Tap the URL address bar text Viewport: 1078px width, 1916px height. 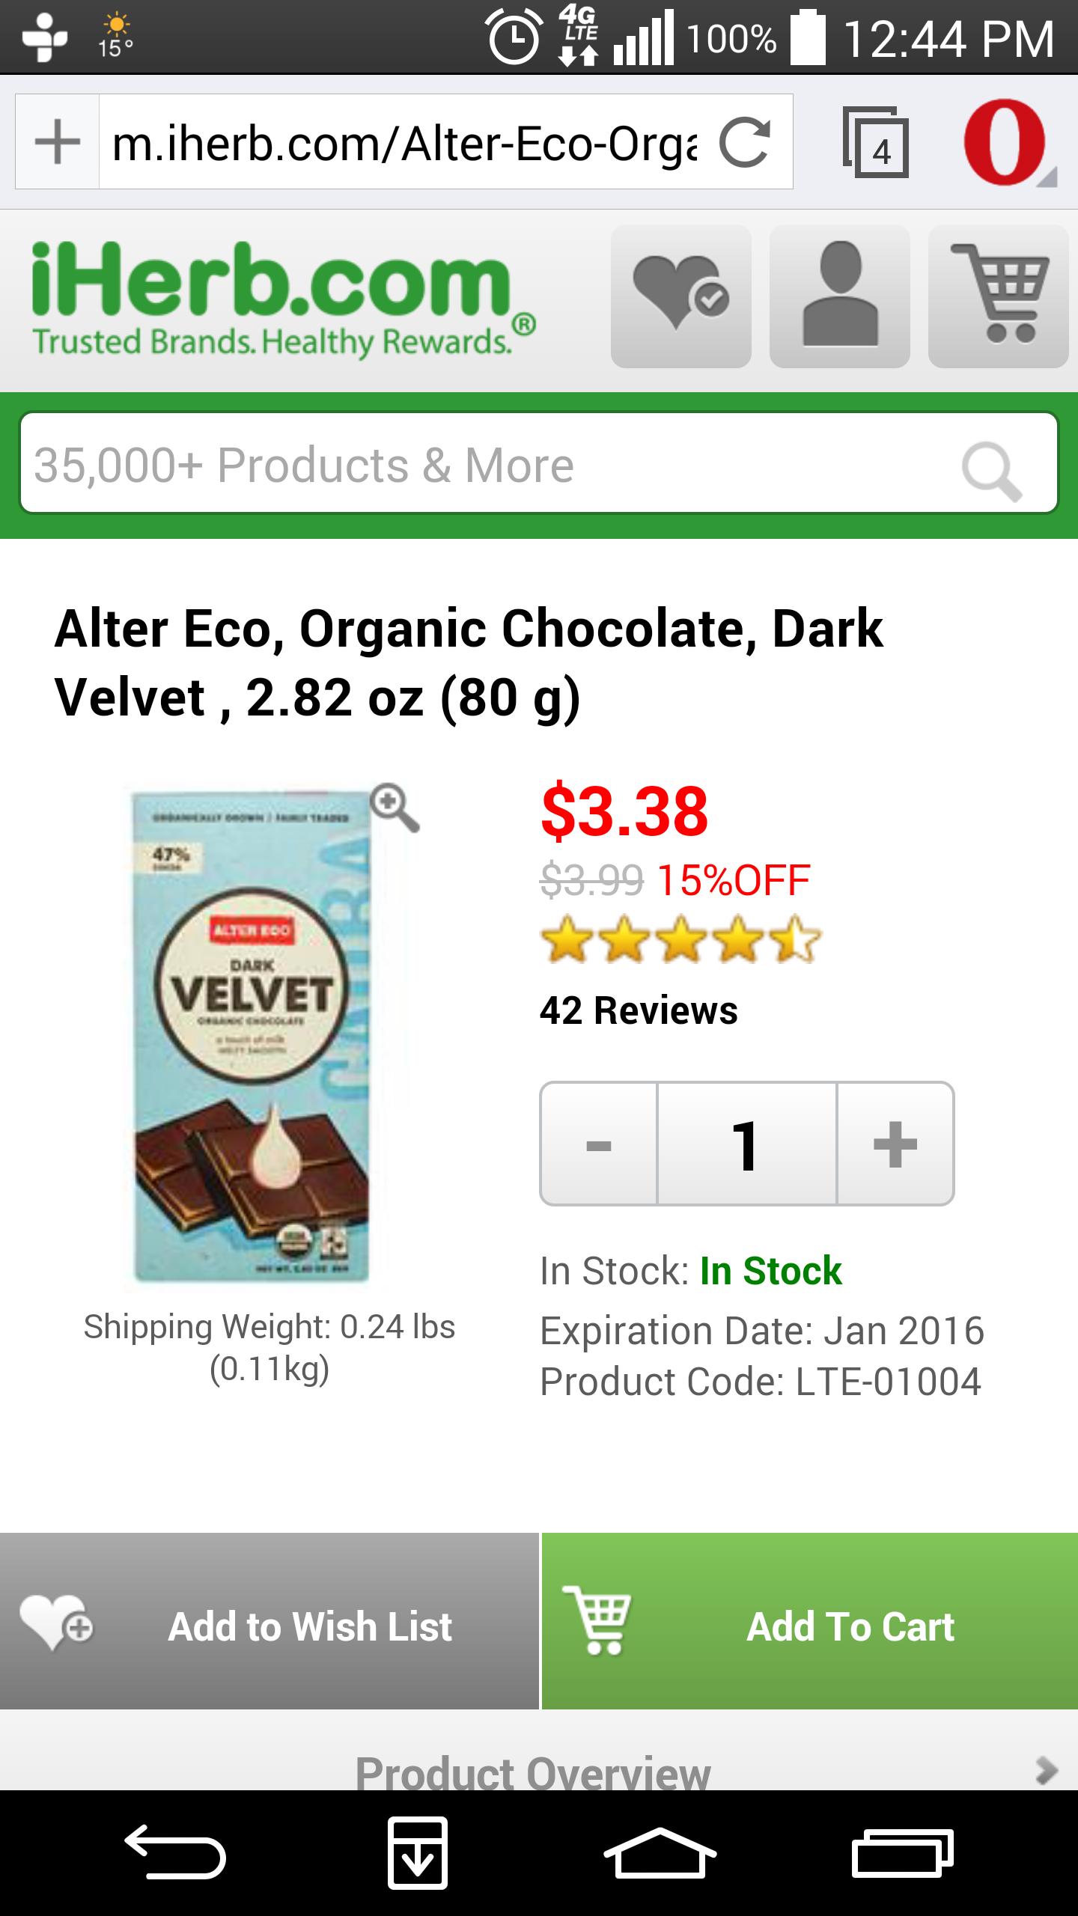click(404, 142)
